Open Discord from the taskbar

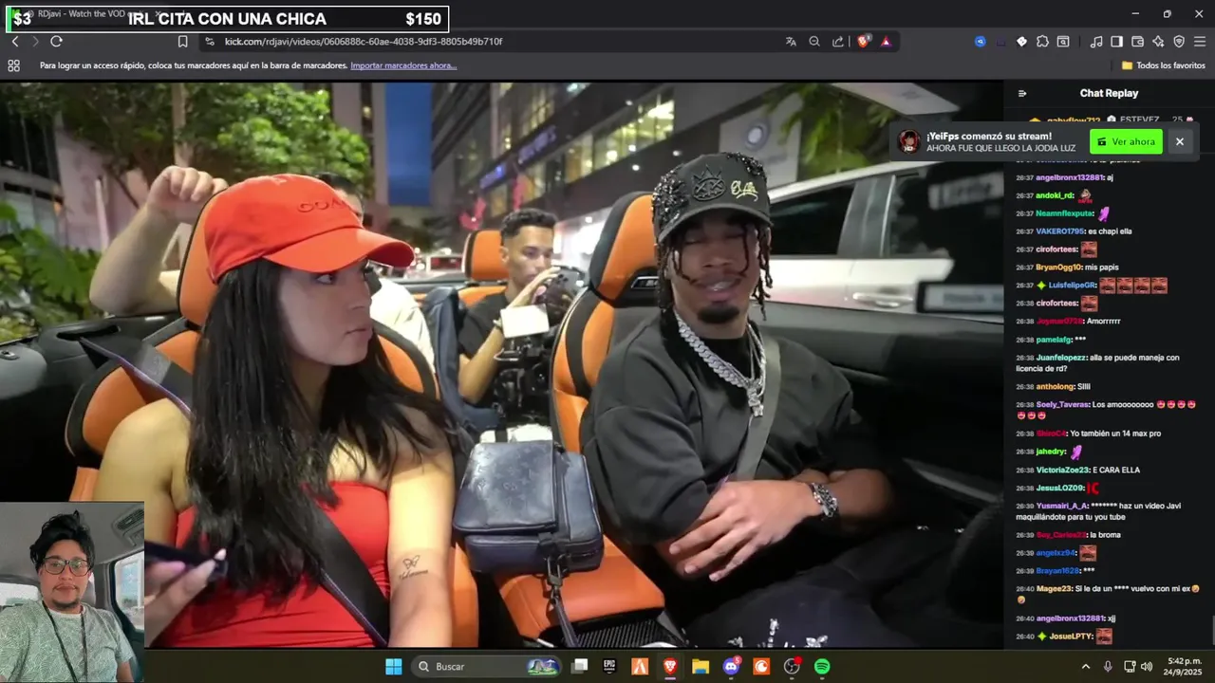point(731,667)
